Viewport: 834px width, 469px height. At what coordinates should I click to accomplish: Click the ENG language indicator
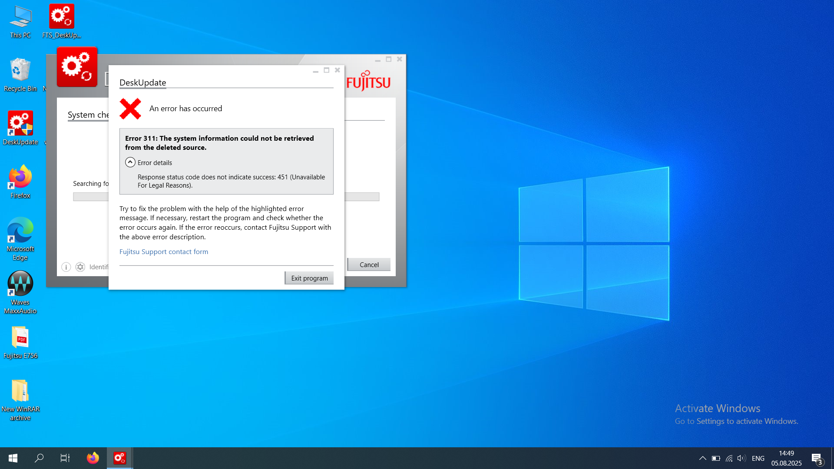pos(758,459)
